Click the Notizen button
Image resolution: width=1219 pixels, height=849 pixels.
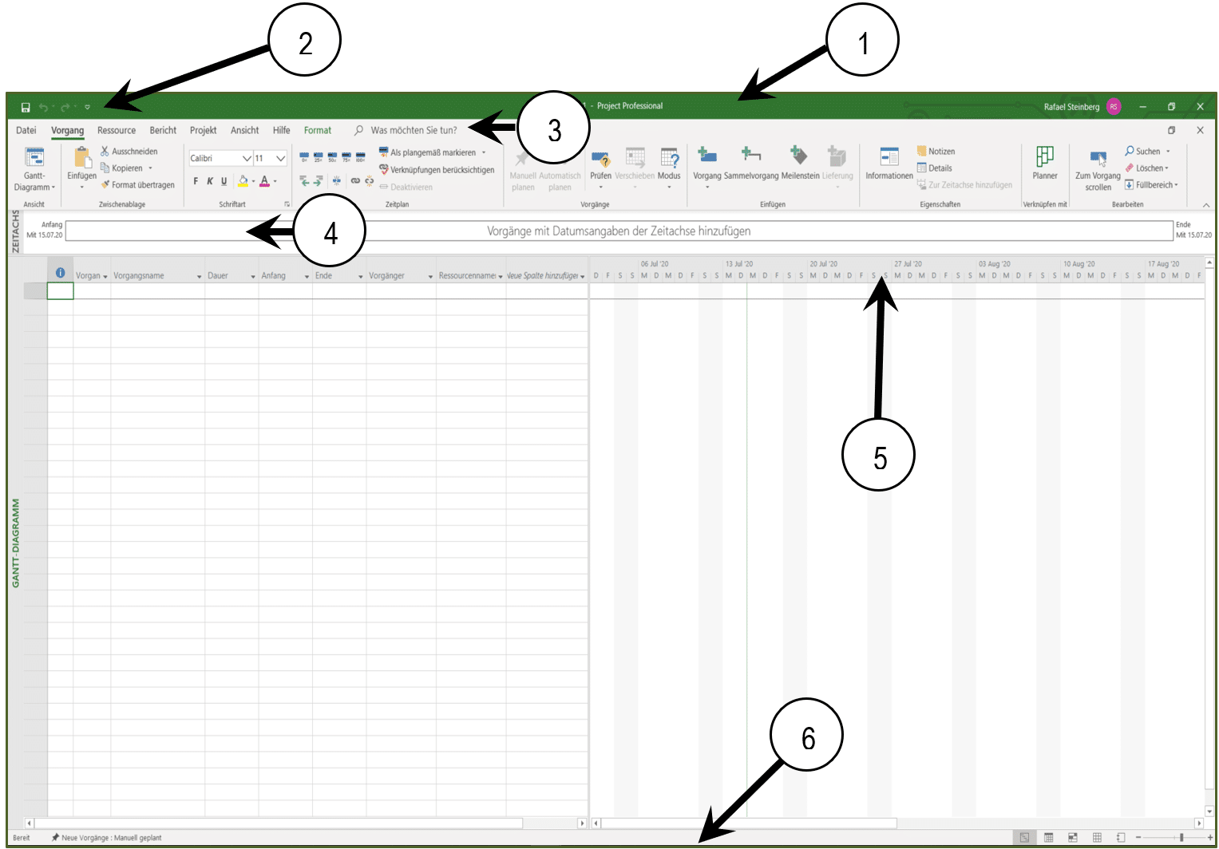(936, 151)
